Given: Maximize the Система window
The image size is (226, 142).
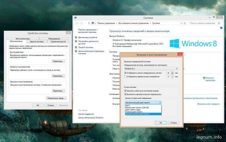Looking at the screenshot, I should 214,17.
